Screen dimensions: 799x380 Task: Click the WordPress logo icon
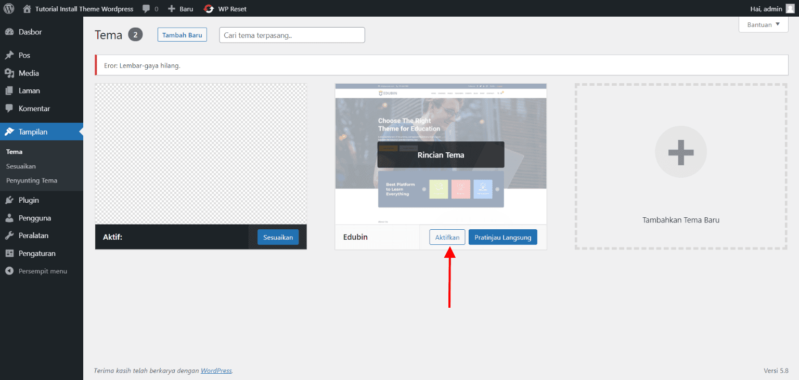coord(9,8)
